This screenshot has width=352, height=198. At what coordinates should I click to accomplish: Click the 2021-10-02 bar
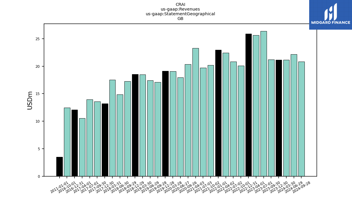click(211, 121)
